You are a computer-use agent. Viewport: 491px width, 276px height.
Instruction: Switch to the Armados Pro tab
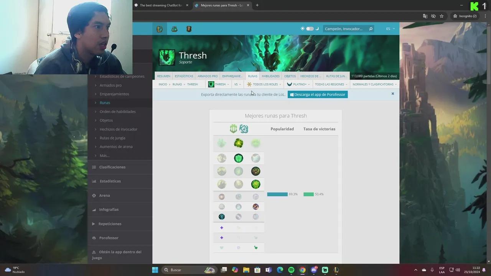click(208, 76)
